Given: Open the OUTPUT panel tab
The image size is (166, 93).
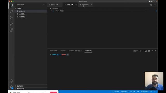Looking at the screenshot, I should pos(63,51).
